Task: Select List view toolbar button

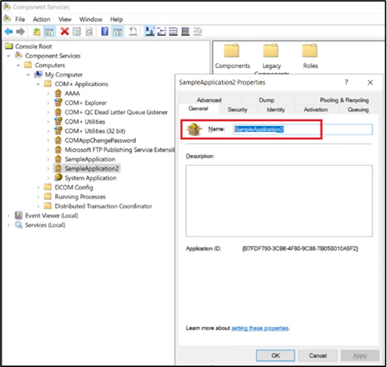Action: pos(173,31)
